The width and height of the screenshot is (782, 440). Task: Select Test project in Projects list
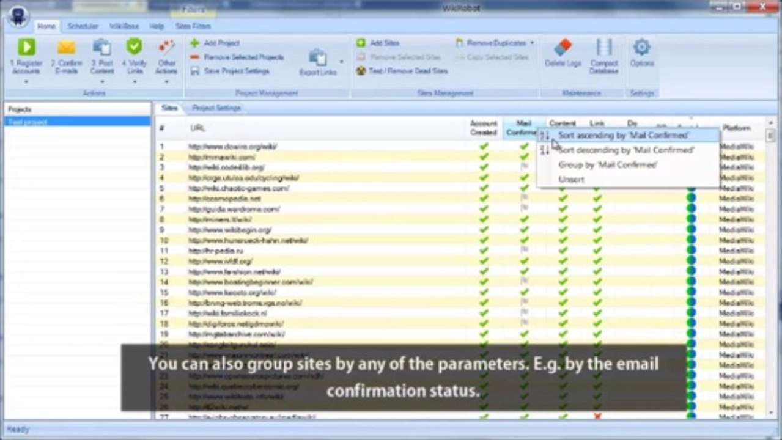[x=77, y=122]
